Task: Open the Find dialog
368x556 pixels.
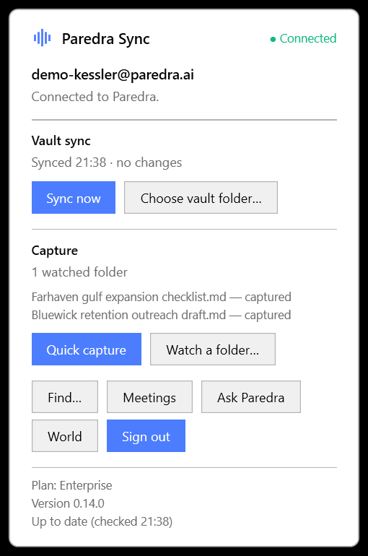Action: (65, 397)
